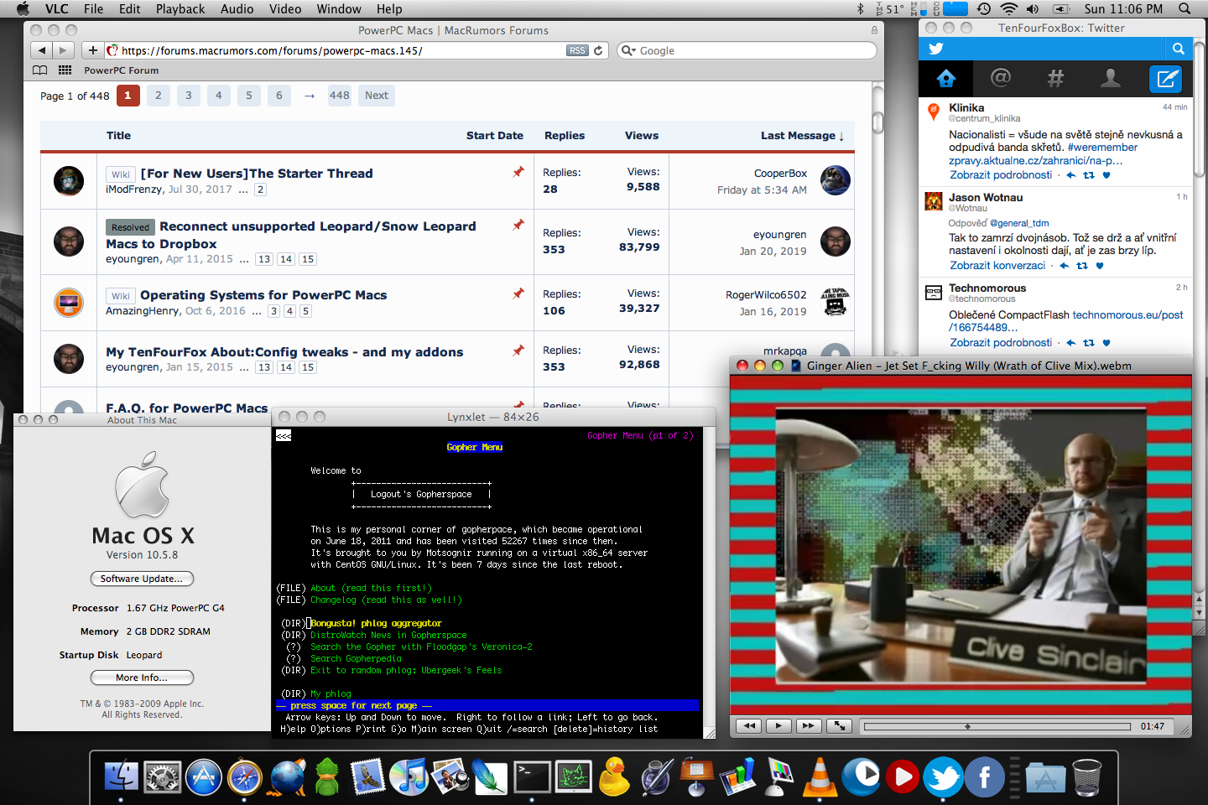The image size is (1208, 805).
Task: Click Safari's back button
Action: coord(40,50)
